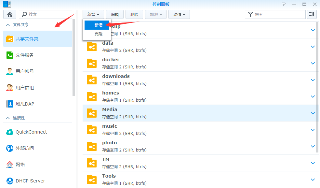
Task: Click the folder list vertical scrollbar
Action: (x=317, y=87)
